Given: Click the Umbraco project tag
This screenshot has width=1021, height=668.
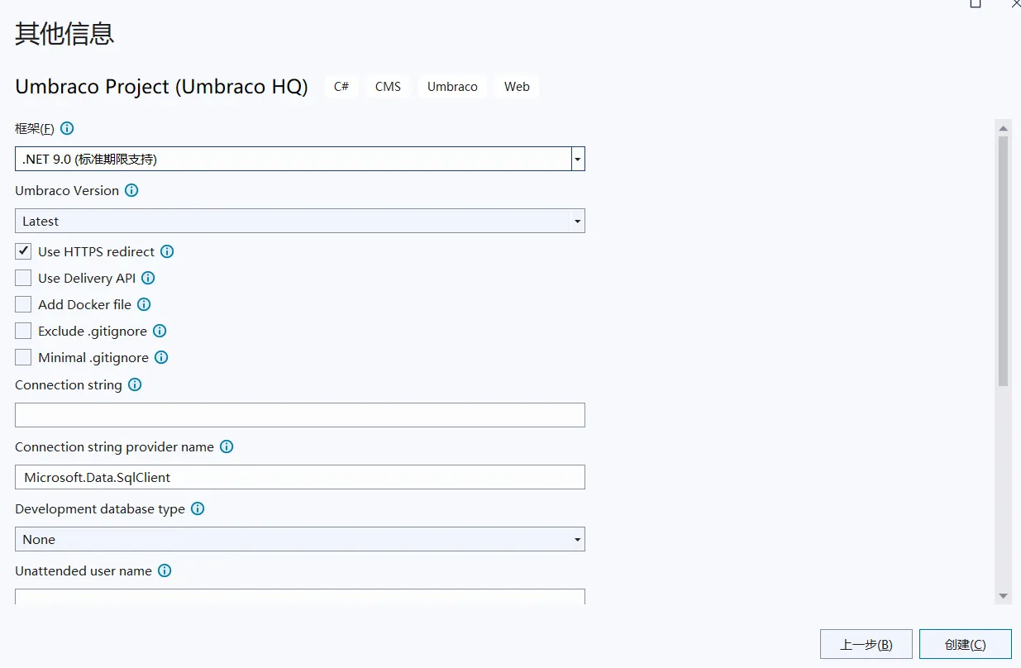Looking at the screenshot, I should coord(452,87).
